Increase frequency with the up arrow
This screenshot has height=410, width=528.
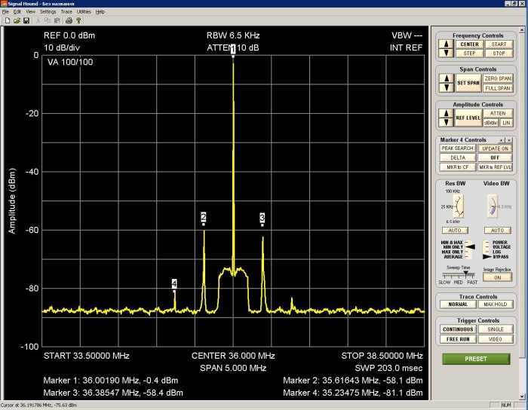447,44
